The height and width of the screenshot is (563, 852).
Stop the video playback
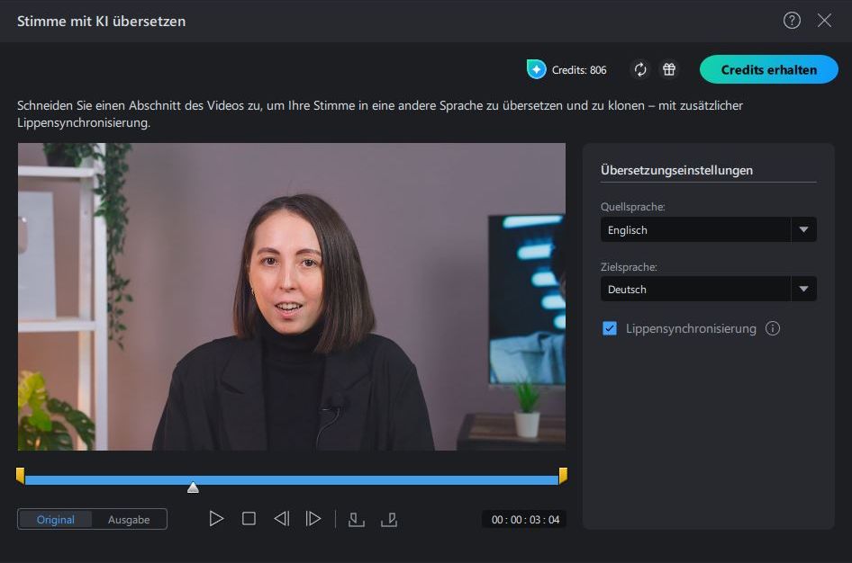click(x=249, y=519)
